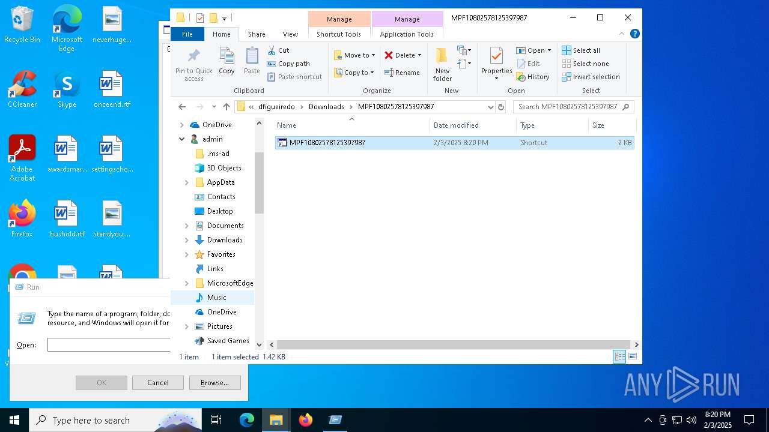Click History in the Open group
The height and width of the screenshot is (432, 769).
point(533,77)
